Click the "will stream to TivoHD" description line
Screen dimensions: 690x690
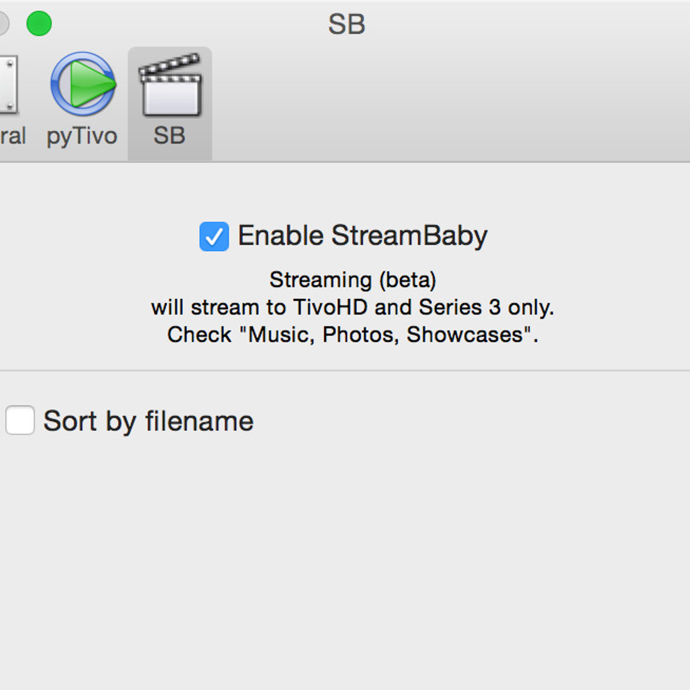click(352, 307)
